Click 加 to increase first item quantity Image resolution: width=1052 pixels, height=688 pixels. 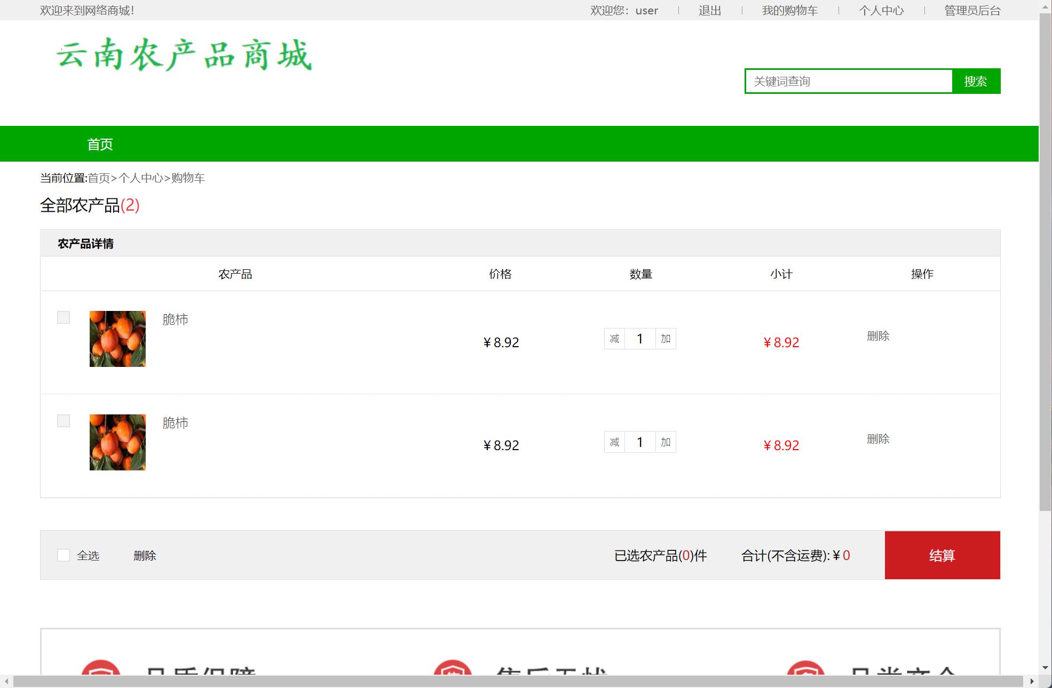665,339
